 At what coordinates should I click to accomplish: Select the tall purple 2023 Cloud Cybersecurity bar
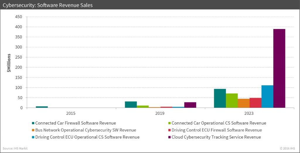click(x=279, y=68)
